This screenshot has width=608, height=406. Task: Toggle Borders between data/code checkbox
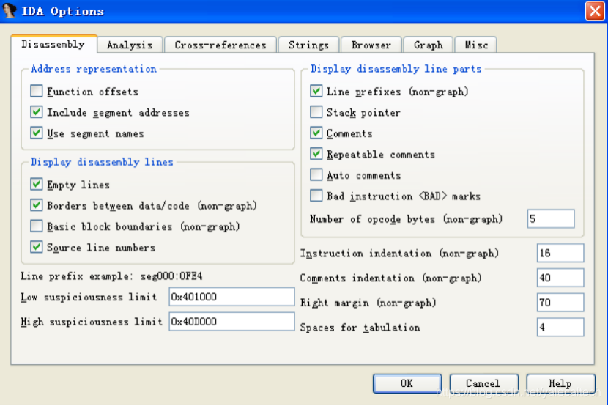[37, 205]
